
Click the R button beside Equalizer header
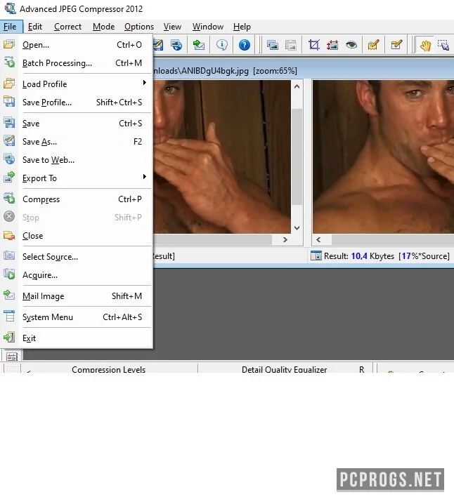click(x=362, y=369)
